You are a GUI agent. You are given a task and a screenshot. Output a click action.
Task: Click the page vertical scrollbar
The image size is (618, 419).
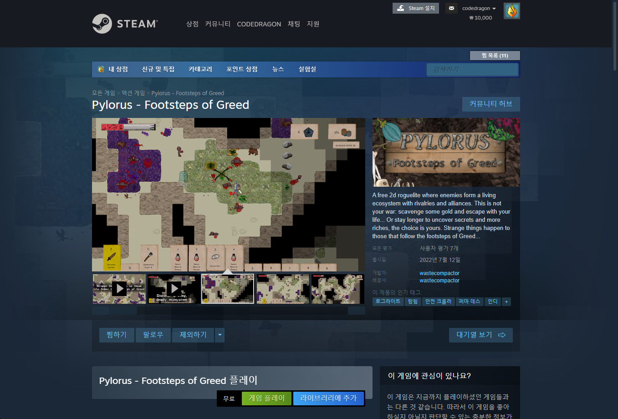615,36
